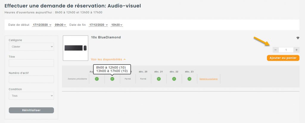The image size is (305, 123).
Task: Increase quantity with the plus button
Action: (x=296, y=50)
